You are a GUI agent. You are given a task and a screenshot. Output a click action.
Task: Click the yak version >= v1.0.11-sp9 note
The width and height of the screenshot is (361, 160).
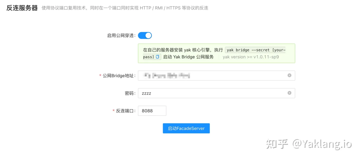(251, 57)
